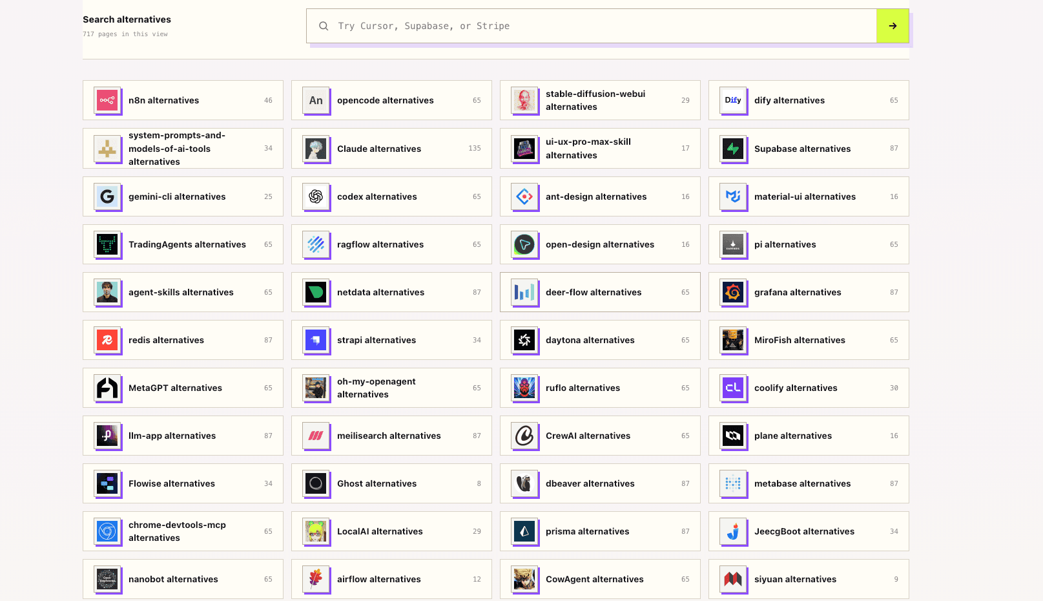Image resolution: width=1043 pixels, height=601 pixels.
Task: Click the Flowise logo icon
Action: coord(107,483)
